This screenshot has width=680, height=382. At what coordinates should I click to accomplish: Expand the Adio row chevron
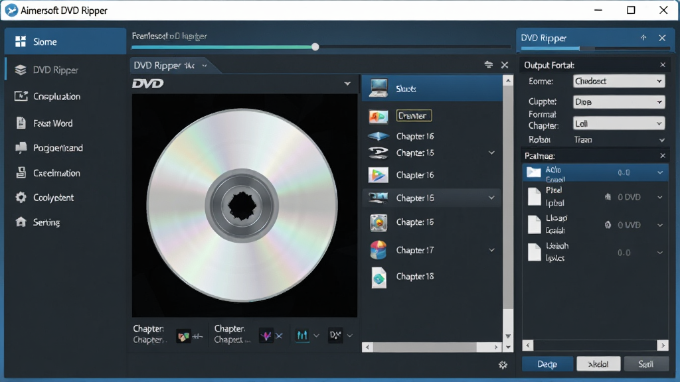point(660,172)
